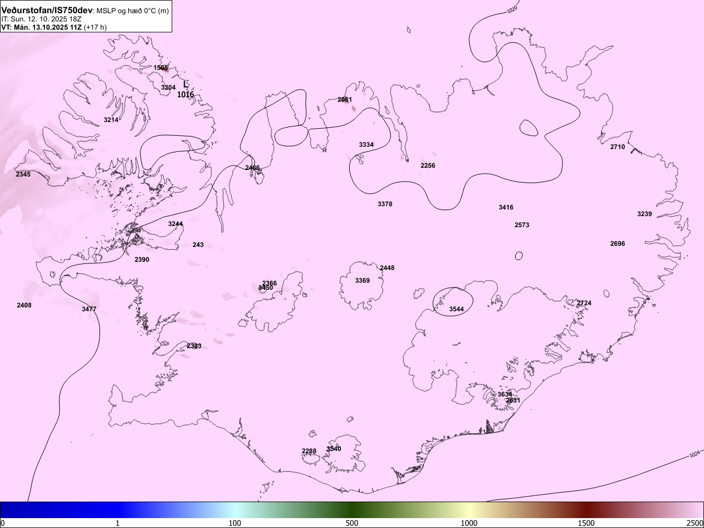The width and height of the screenshot is (704, 528).
Task: Click the 243 label
Action: point(198,245)
